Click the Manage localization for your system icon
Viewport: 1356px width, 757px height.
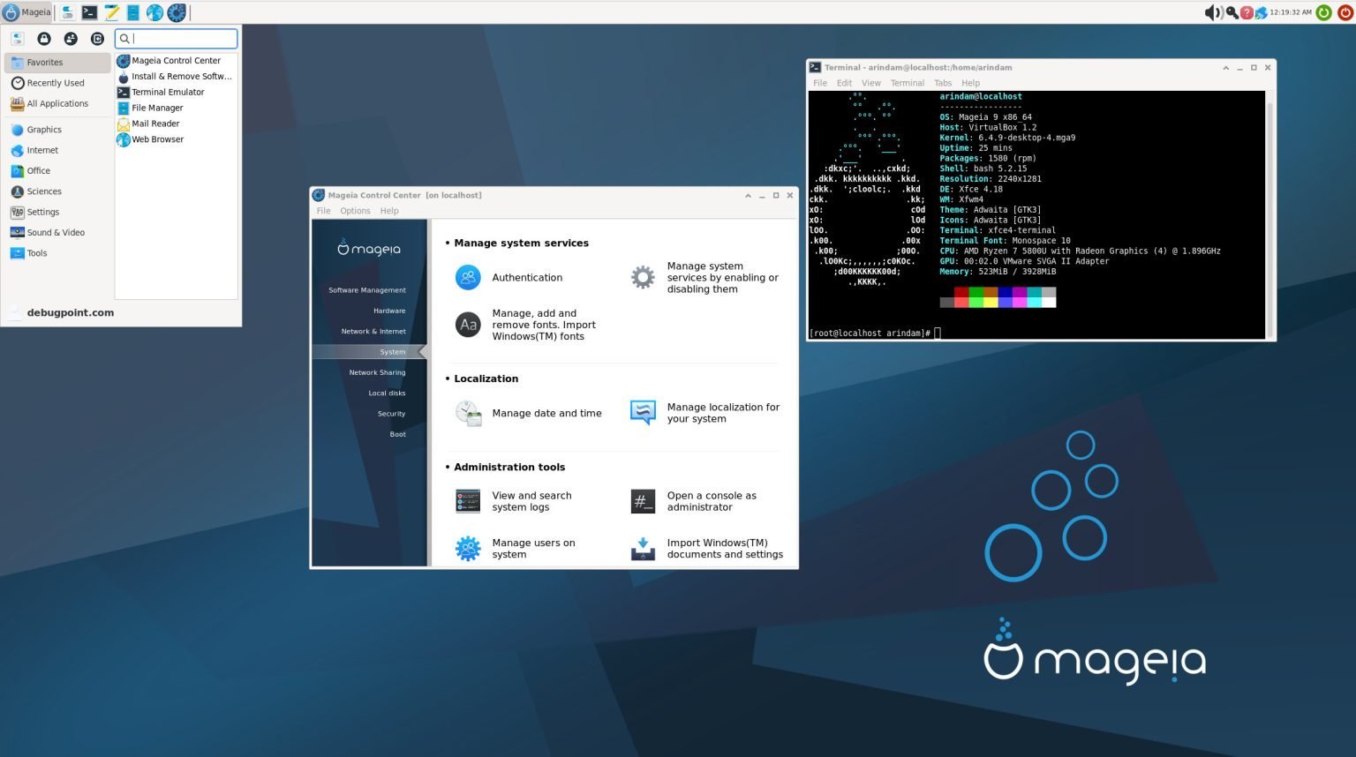(x=643, y=412)
